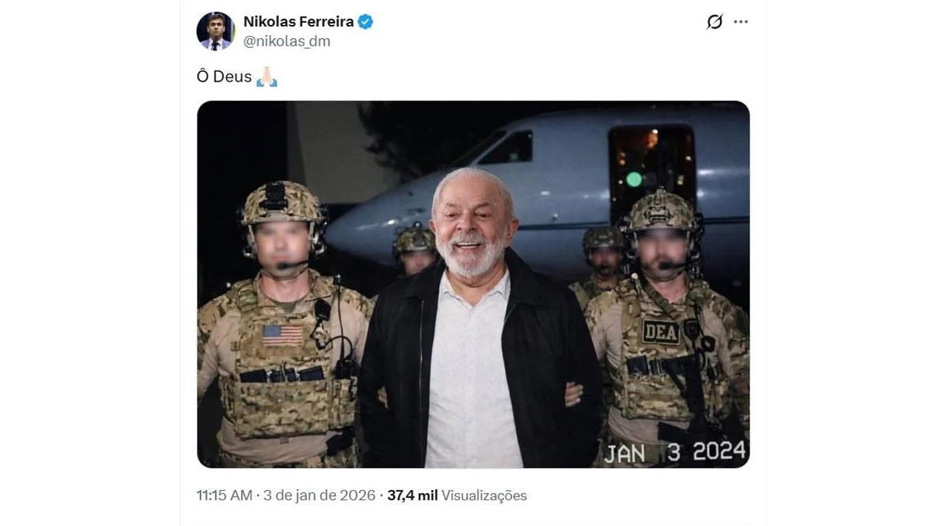Viewport: 947px width, 526px height.
Task: Open the three-dot more options menu
Action: point(741,22)
